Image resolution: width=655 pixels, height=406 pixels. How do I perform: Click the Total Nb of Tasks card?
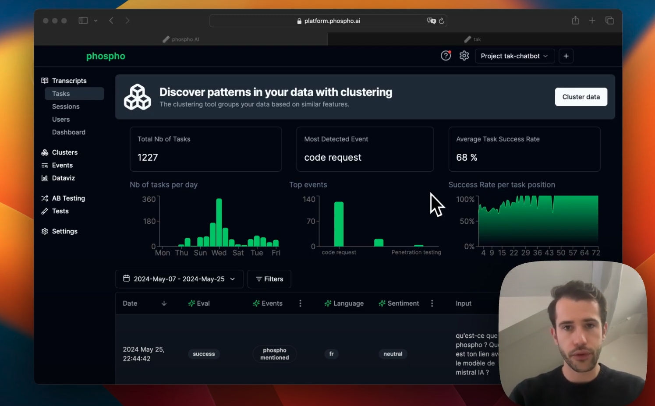point(205,149)
